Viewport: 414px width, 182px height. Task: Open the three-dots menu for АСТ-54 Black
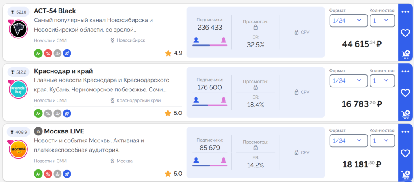point(405,12)
